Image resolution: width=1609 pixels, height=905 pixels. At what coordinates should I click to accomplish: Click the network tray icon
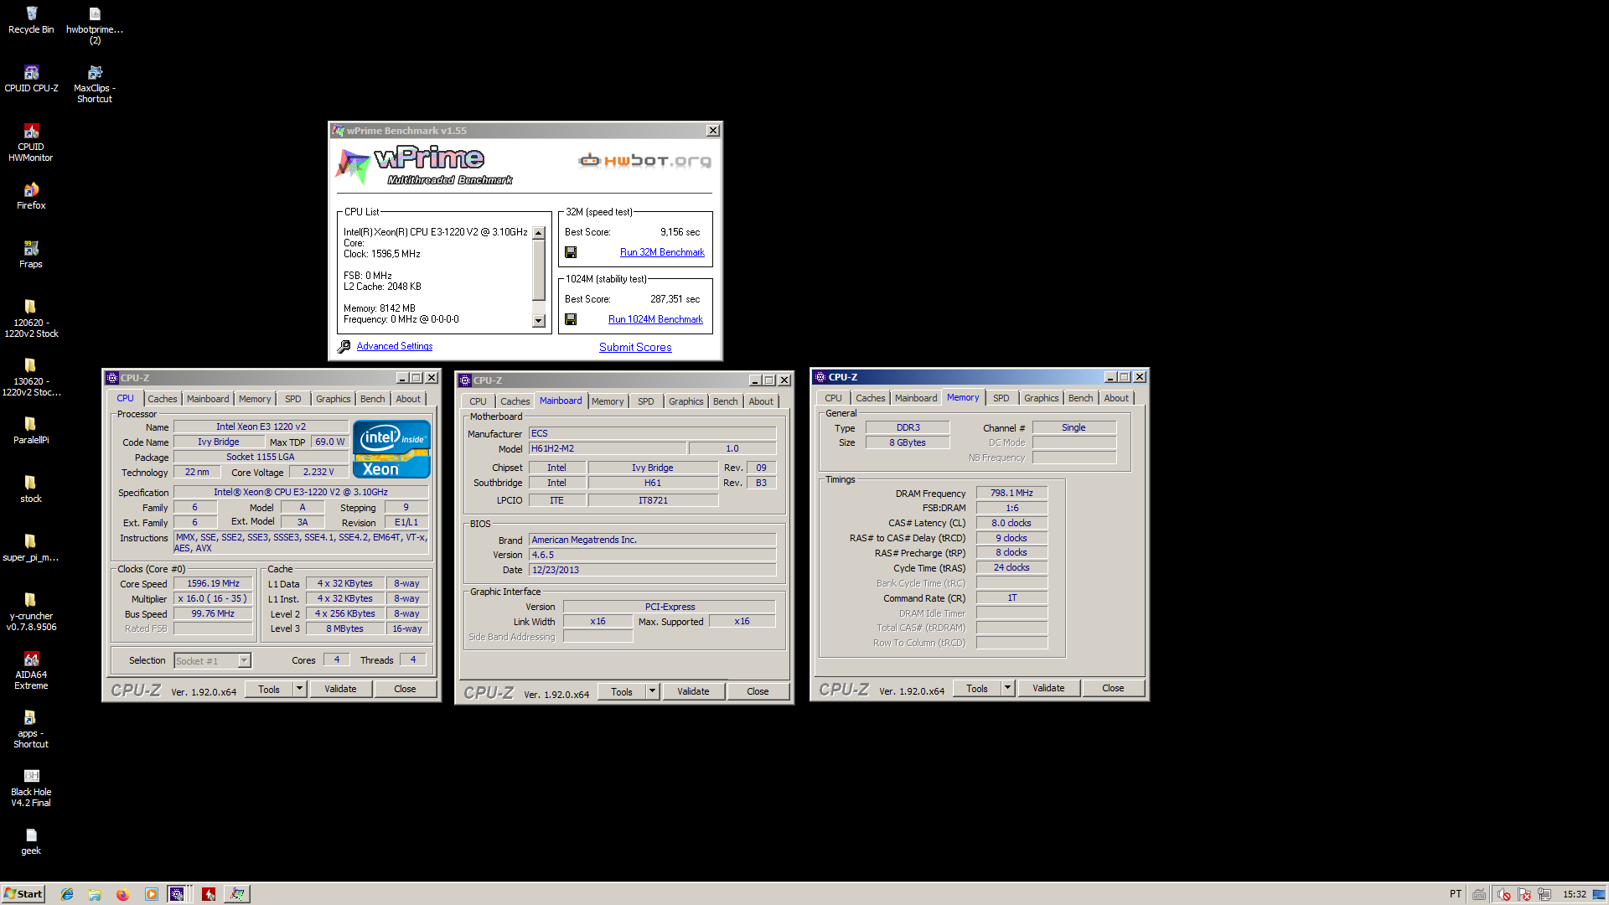pyautogui.click(x=1544, y=894)
